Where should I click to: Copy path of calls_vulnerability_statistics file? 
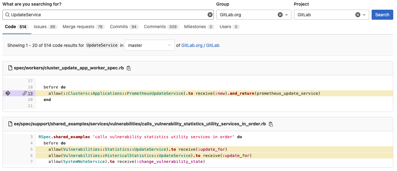tap(271, 124)
